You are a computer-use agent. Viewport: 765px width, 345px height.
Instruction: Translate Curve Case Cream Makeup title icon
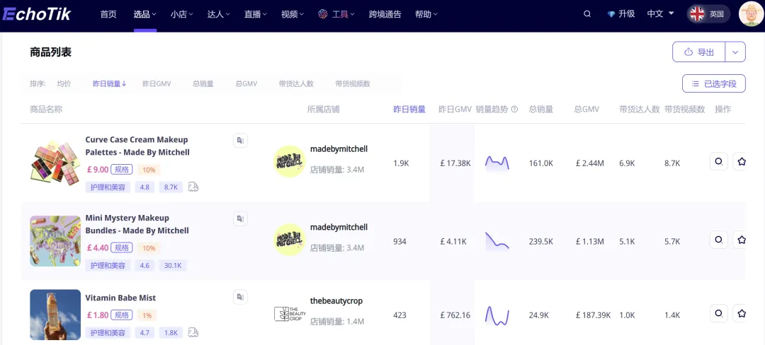[x=240, y=141]
